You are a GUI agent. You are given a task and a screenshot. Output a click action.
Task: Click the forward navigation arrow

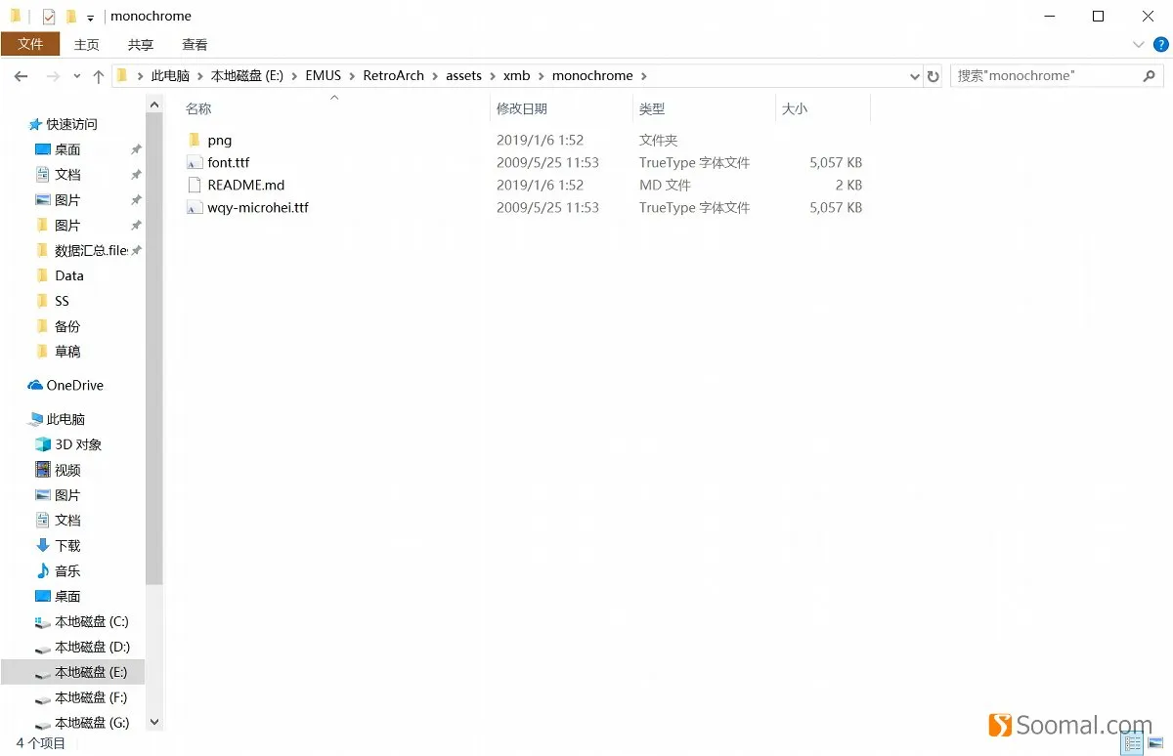click(x=53, y=76)
